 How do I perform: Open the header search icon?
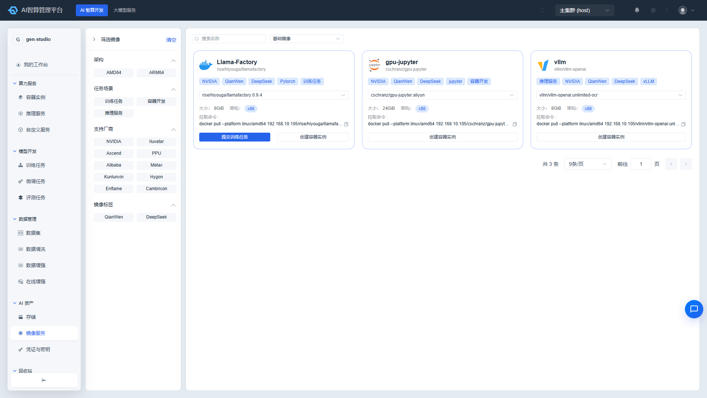(542, 10)
